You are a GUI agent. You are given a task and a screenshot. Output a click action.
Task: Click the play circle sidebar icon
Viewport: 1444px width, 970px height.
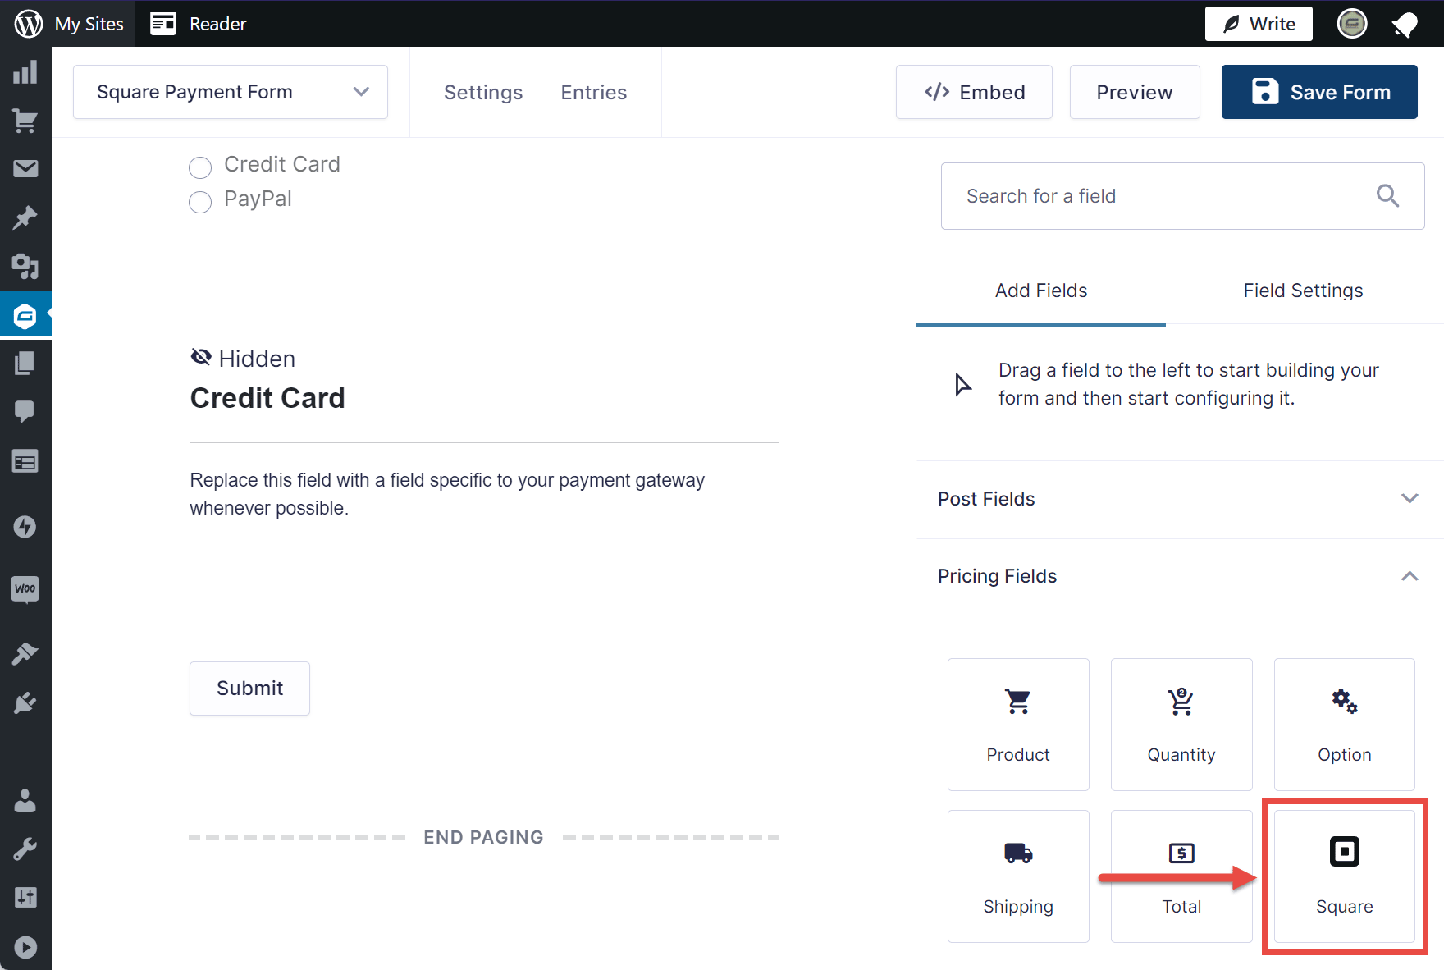coord(25,948)
